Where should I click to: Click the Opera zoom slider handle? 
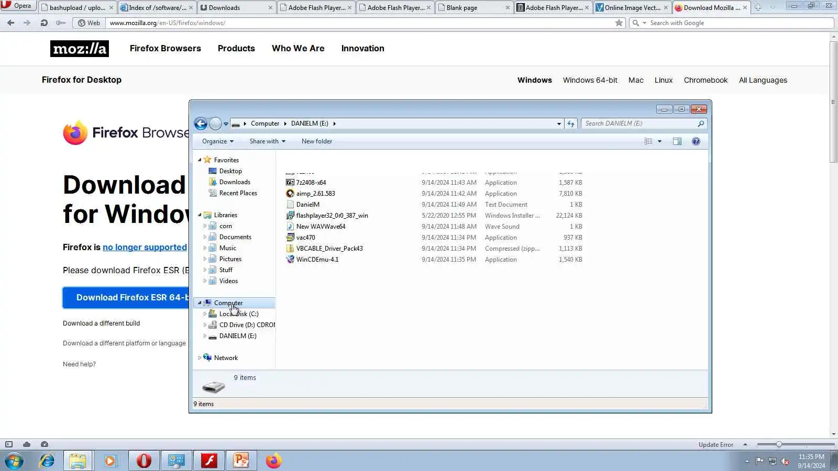(x=779, y=444)
